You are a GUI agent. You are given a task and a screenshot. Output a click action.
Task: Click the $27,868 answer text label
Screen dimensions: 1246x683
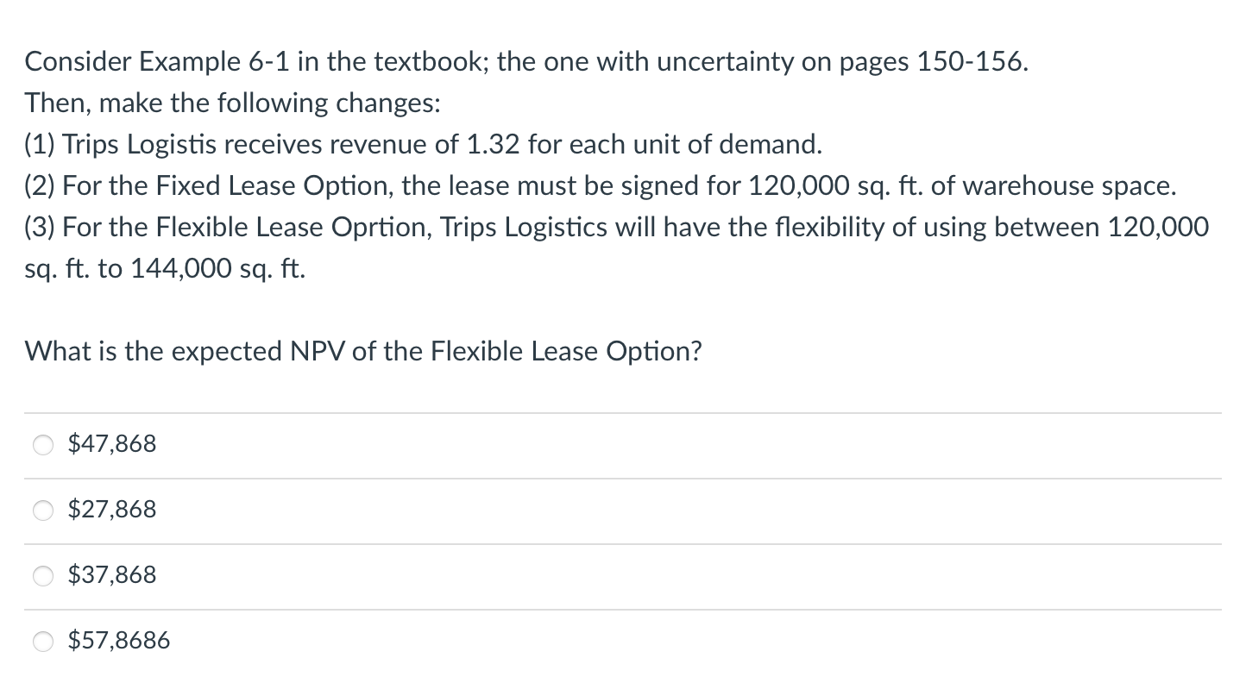pos(111,509)
